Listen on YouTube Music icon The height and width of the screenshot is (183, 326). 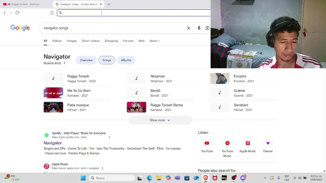(227, 143)
